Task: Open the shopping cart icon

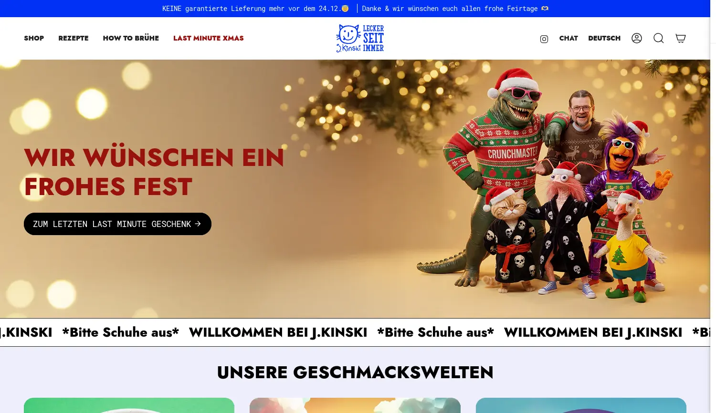Action: pyautogui.click(x=681, y=38)
